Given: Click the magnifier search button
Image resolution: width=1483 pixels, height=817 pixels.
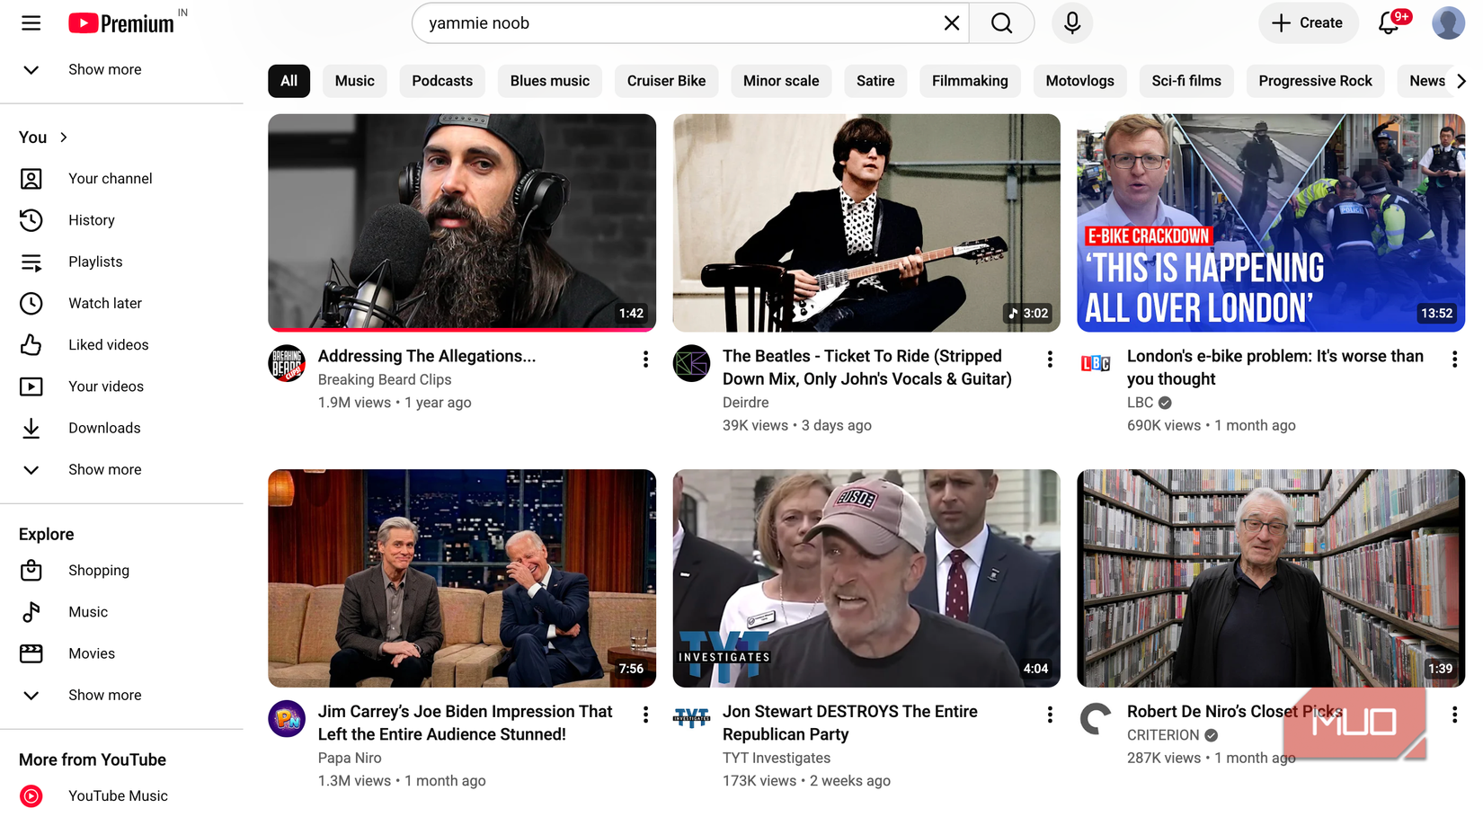Looking at the screenshot, I should 1001,23.
